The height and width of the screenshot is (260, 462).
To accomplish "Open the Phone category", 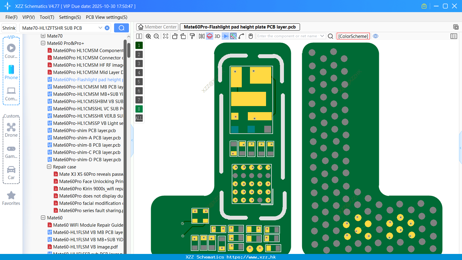I will (x=11, y=72).
